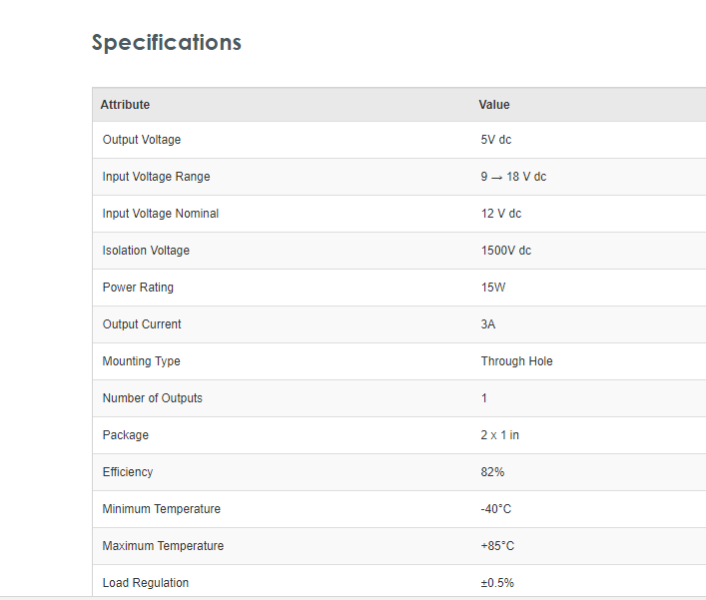Click the 9 → 18 V dc value

coord(513,177)
